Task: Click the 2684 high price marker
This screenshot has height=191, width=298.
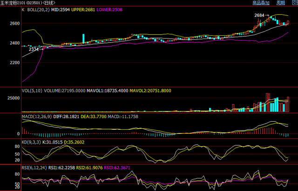Action: pos(259,15)
